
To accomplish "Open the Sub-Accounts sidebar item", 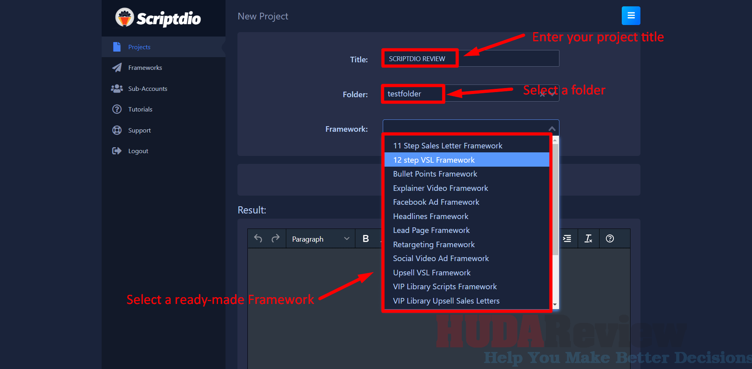I will pyautogui.click(x=164, y=88).
